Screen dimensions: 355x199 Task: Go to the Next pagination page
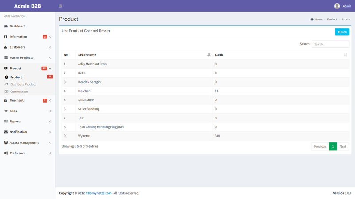(343, 146)
